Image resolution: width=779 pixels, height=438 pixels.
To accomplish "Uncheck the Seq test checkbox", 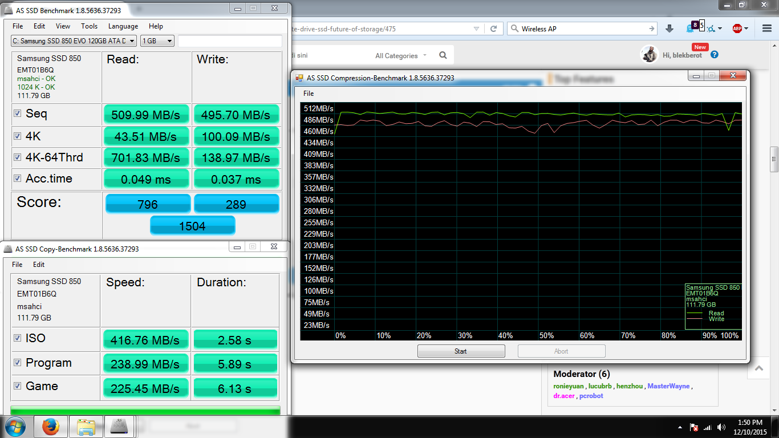I will [18, 113].
